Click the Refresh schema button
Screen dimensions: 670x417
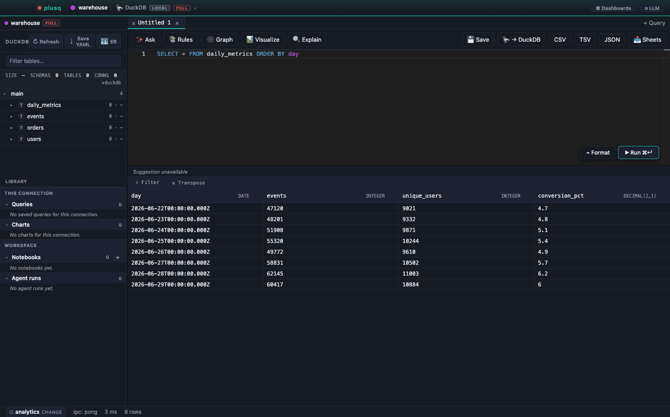46,41
